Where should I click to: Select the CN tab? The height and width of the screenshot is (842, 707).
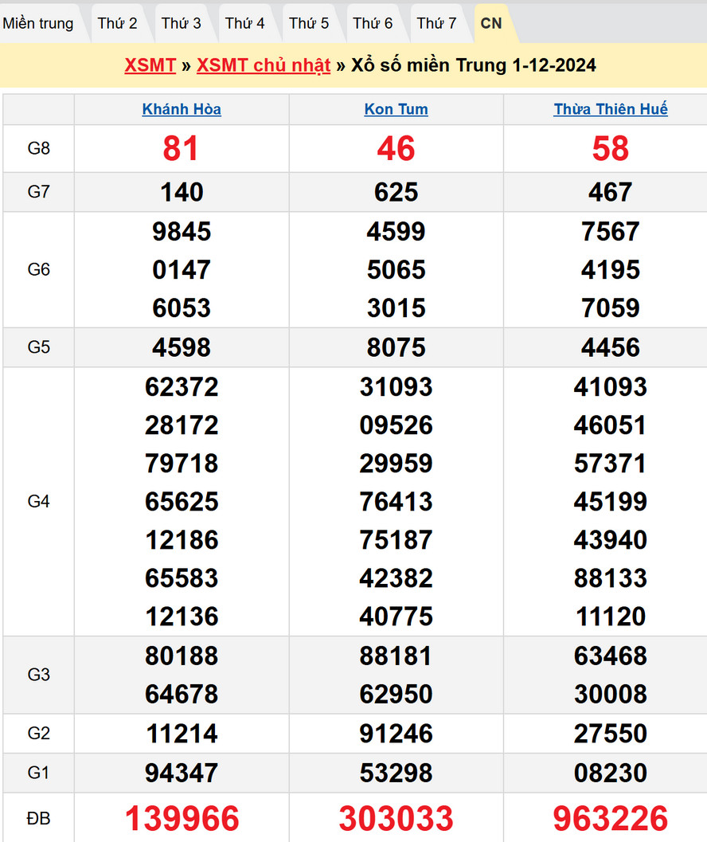[491, 23]
